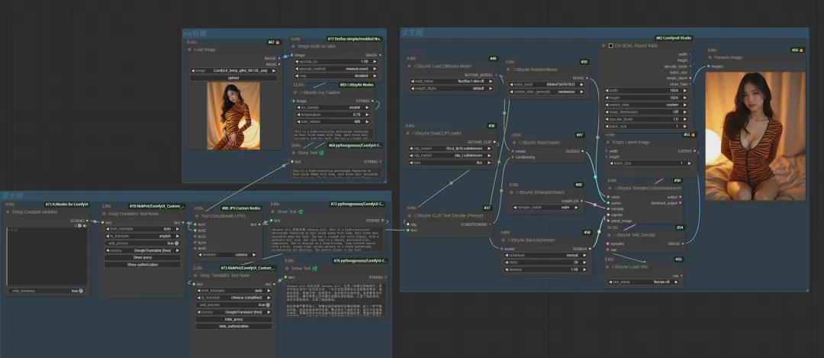Collapse the Load Image node using its dot
The width and height of the screenshot is (824, 358).
(x=189, y=50)
